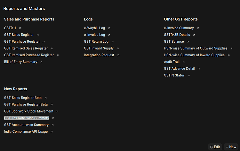Viewport: 240px width, 151px height.
Task: Go to GST Itemised Sales Register
Action: pos(26,48)
